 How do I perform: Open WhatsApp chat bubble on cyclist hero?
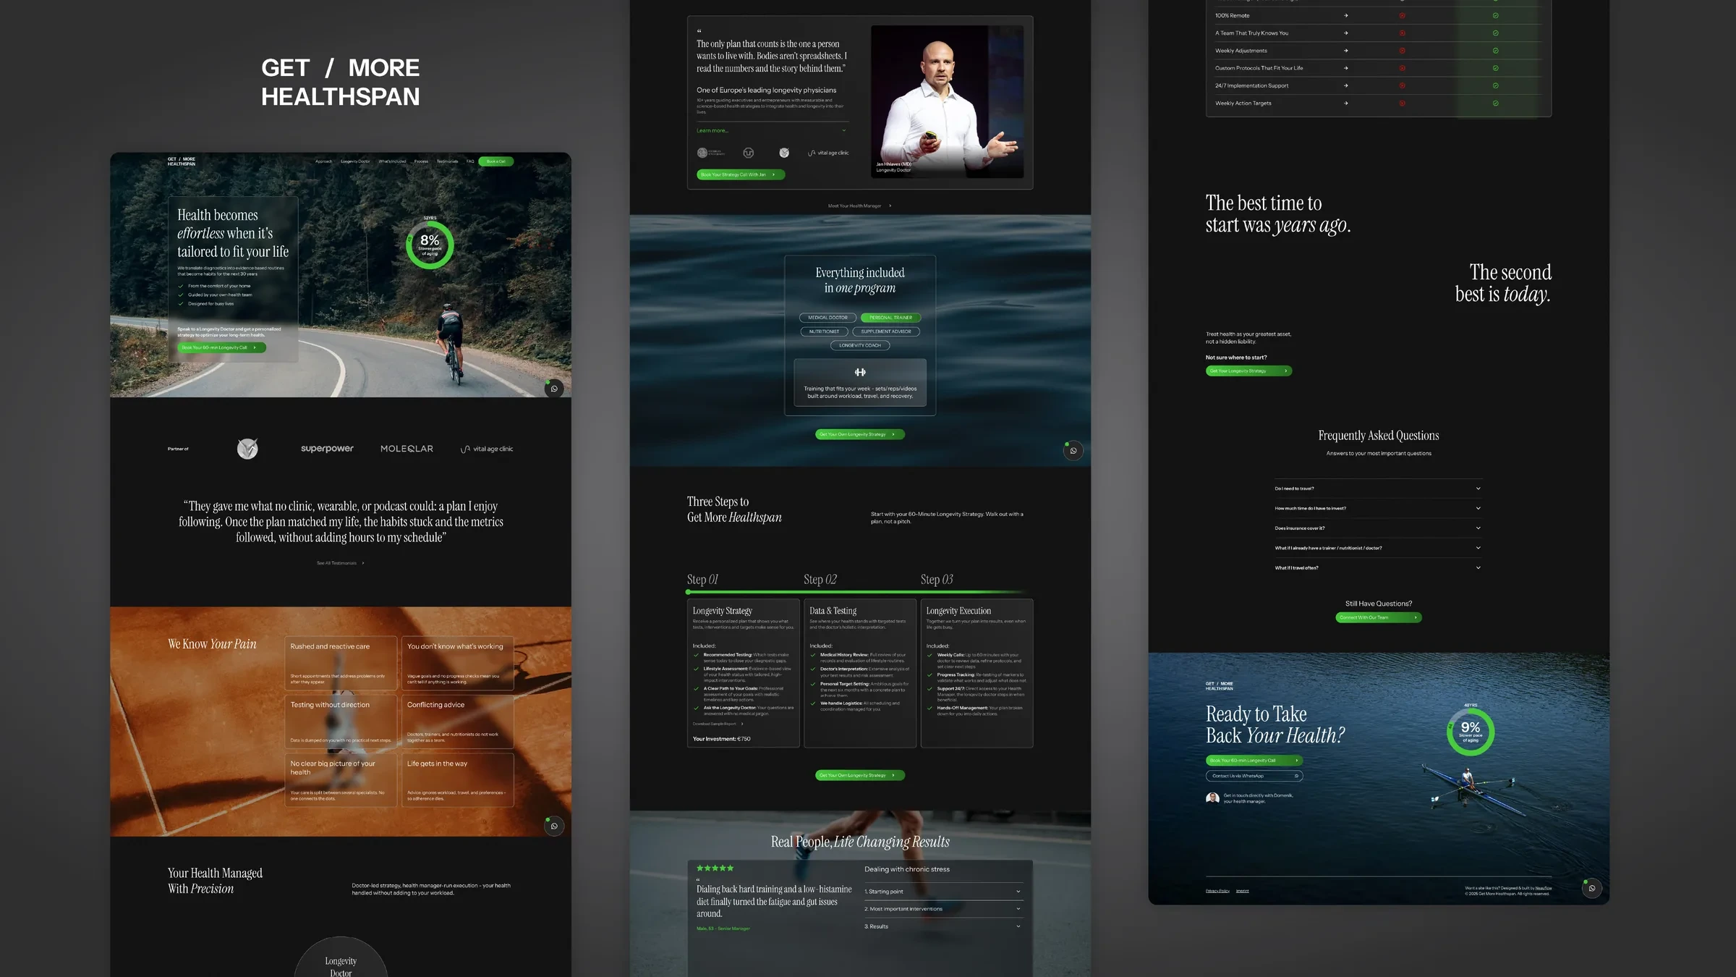tap(554, 389)
